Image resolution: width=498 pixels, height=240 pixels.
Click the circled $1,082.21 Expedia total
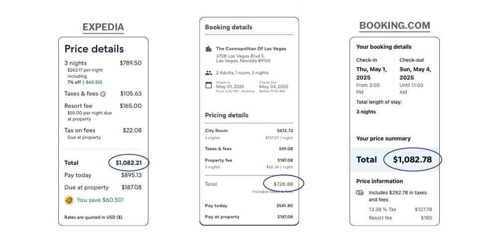pos(128,163)
